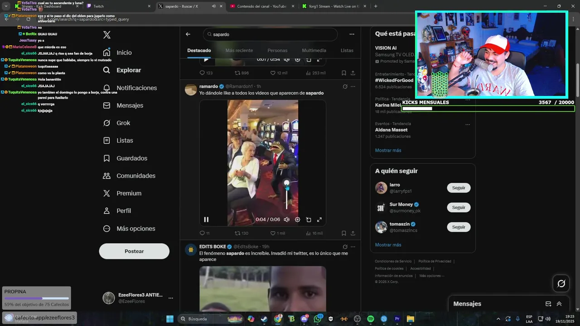Open Aldana Masset trend options menu
The height and width of the screenshot is (326, 580).
coord(468,124)
